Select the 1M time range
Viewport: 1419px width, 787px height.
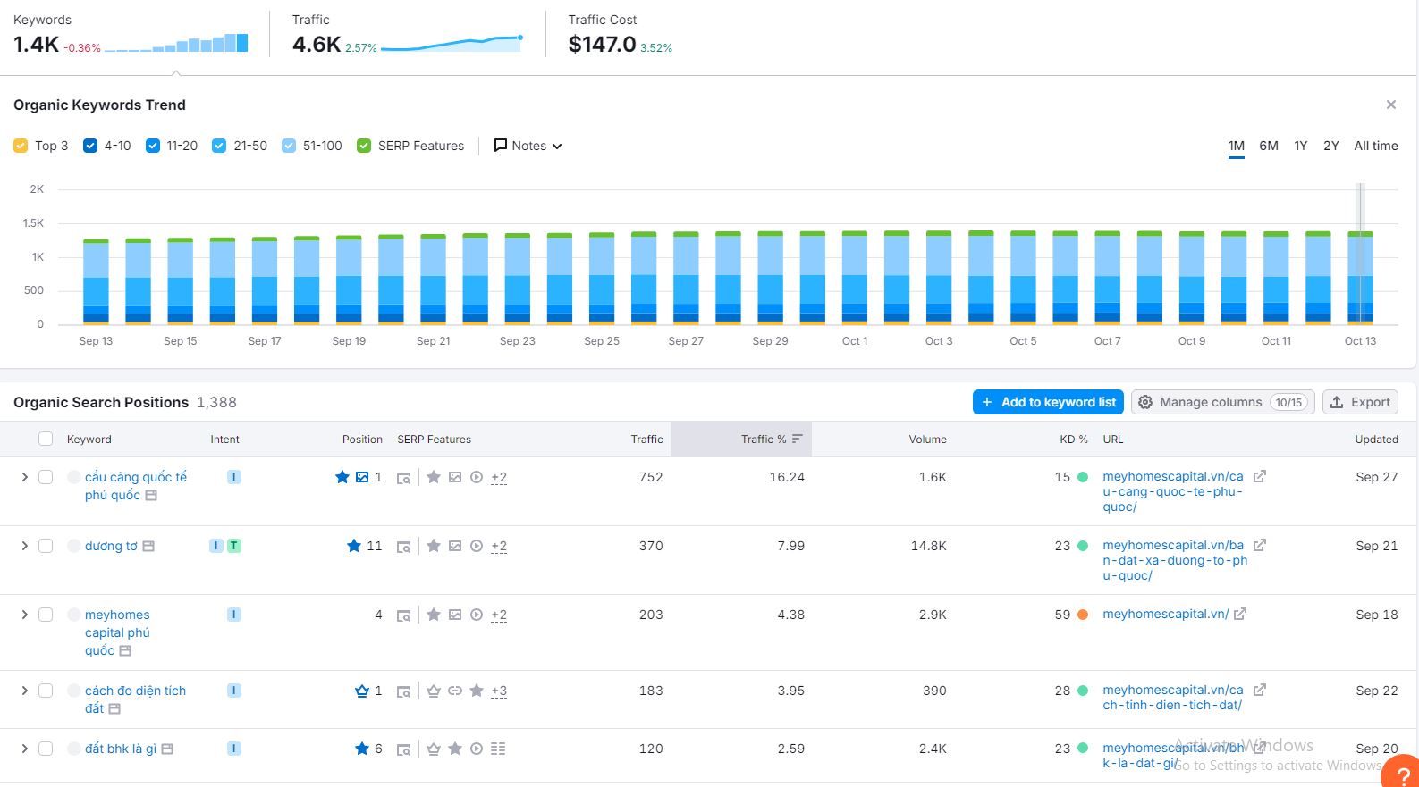click(x=1237, y=146)
